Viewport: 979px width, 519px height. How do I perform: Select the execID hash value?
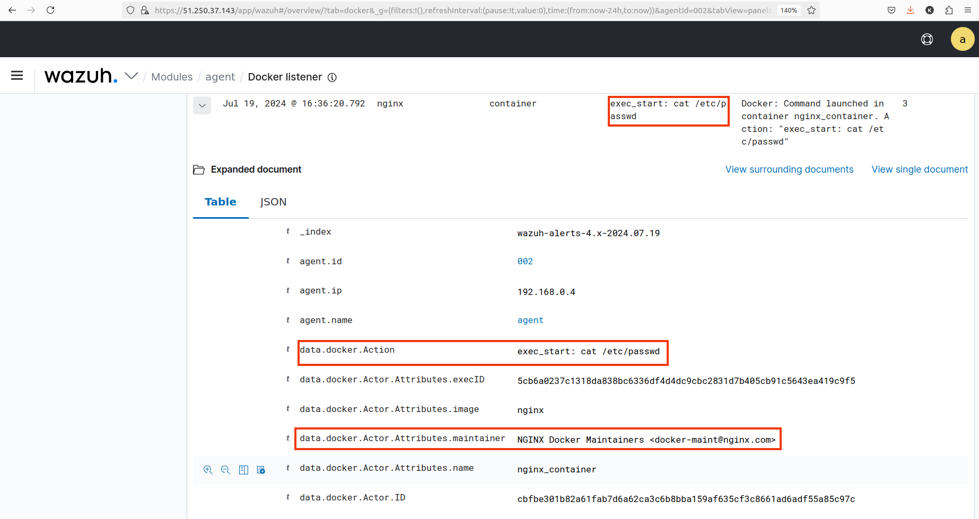686,381
